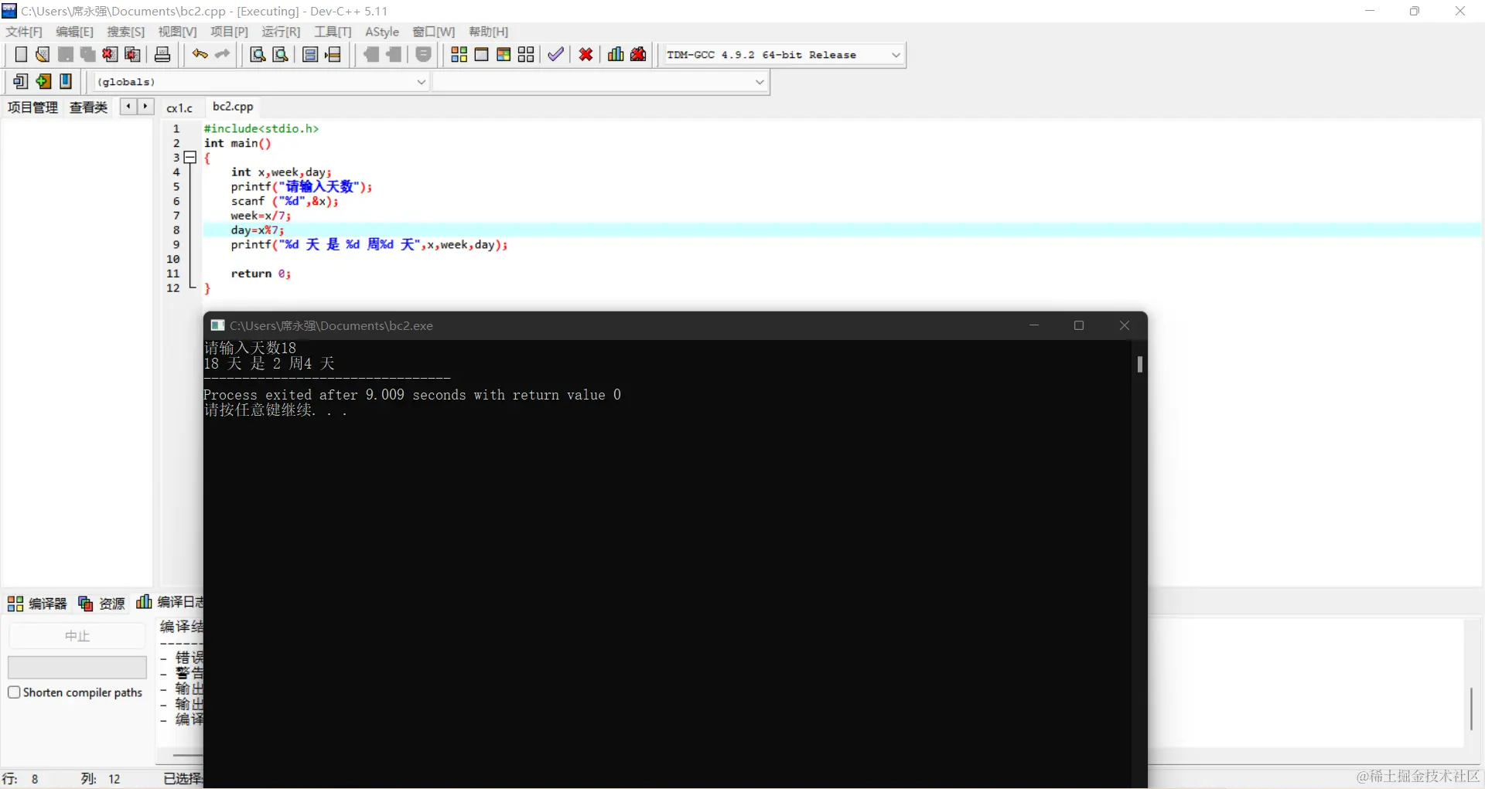Screen dimensions: 1485x789
Task: Switch to the 查看类 sidebar tab
Action: 88,107
